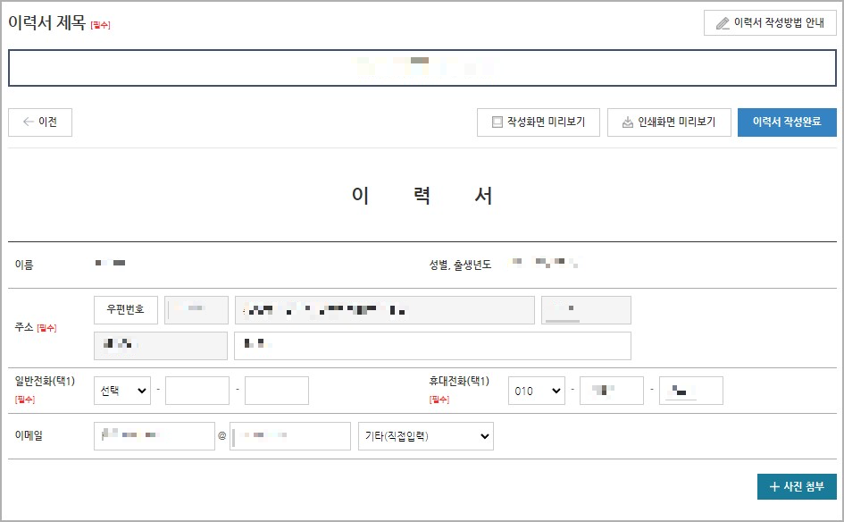This screenshot has width=844, height=522.
Task: Open the 기타(직접입력) email domain dropdown
Action: point(425,436)
